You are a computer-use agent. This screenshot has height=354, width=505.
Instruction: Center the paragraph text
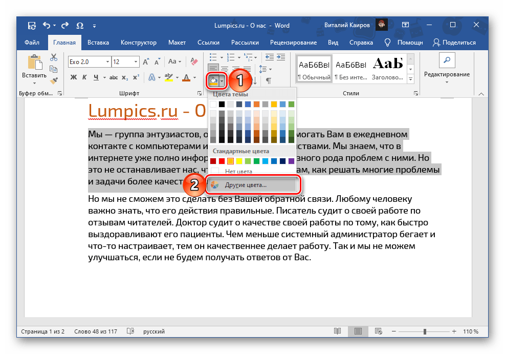(x=225, y=69)
